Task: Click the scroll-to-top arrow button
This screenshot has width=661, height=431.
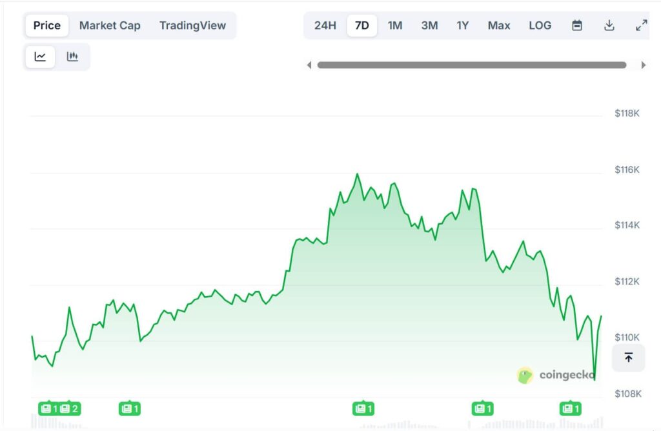Action: click(x=628, y=357)
